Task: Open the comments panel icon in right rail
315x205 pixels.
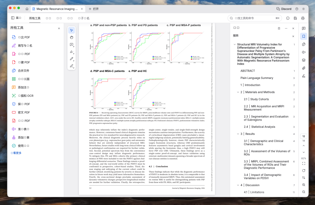Action: click(x=304, y=29)
